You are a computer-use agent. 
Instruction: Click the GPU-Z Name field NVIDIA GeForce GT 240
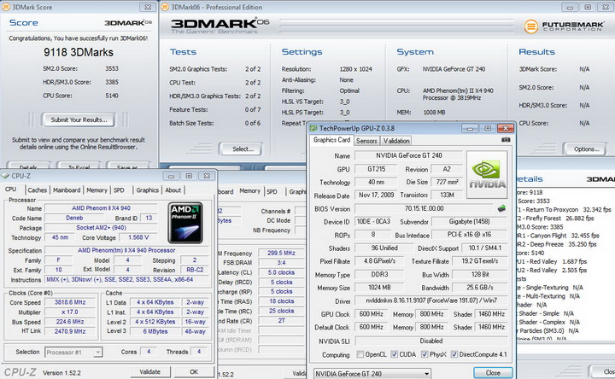408,155
